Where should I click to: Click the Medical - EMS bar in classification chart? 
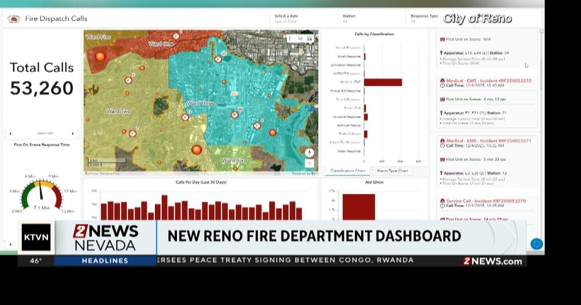[x=383, y=82]
